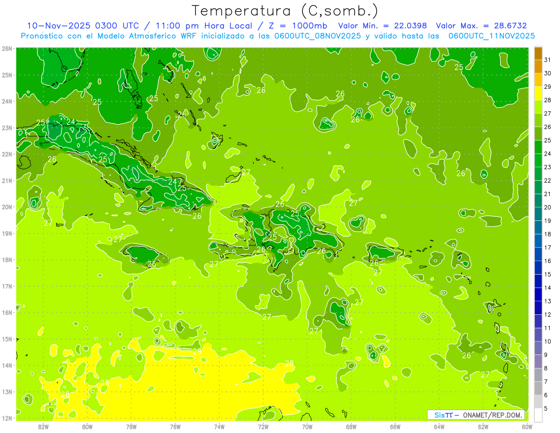Click the '15N' latitude axis label

(x=7, y=339)
